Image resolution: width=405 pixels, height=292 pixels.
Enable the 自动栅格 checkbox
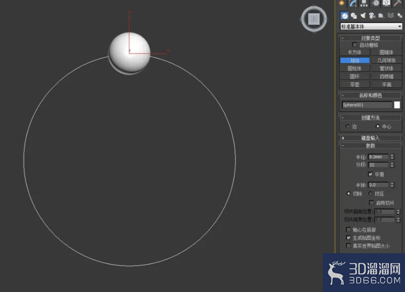pos(355,45)
